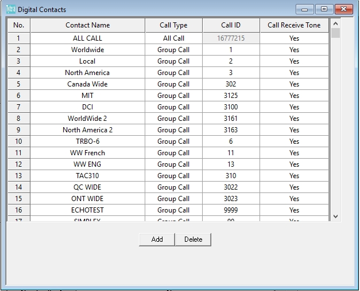Click the Call ID column header
This screenshot has height=291, width=360.
231,25
